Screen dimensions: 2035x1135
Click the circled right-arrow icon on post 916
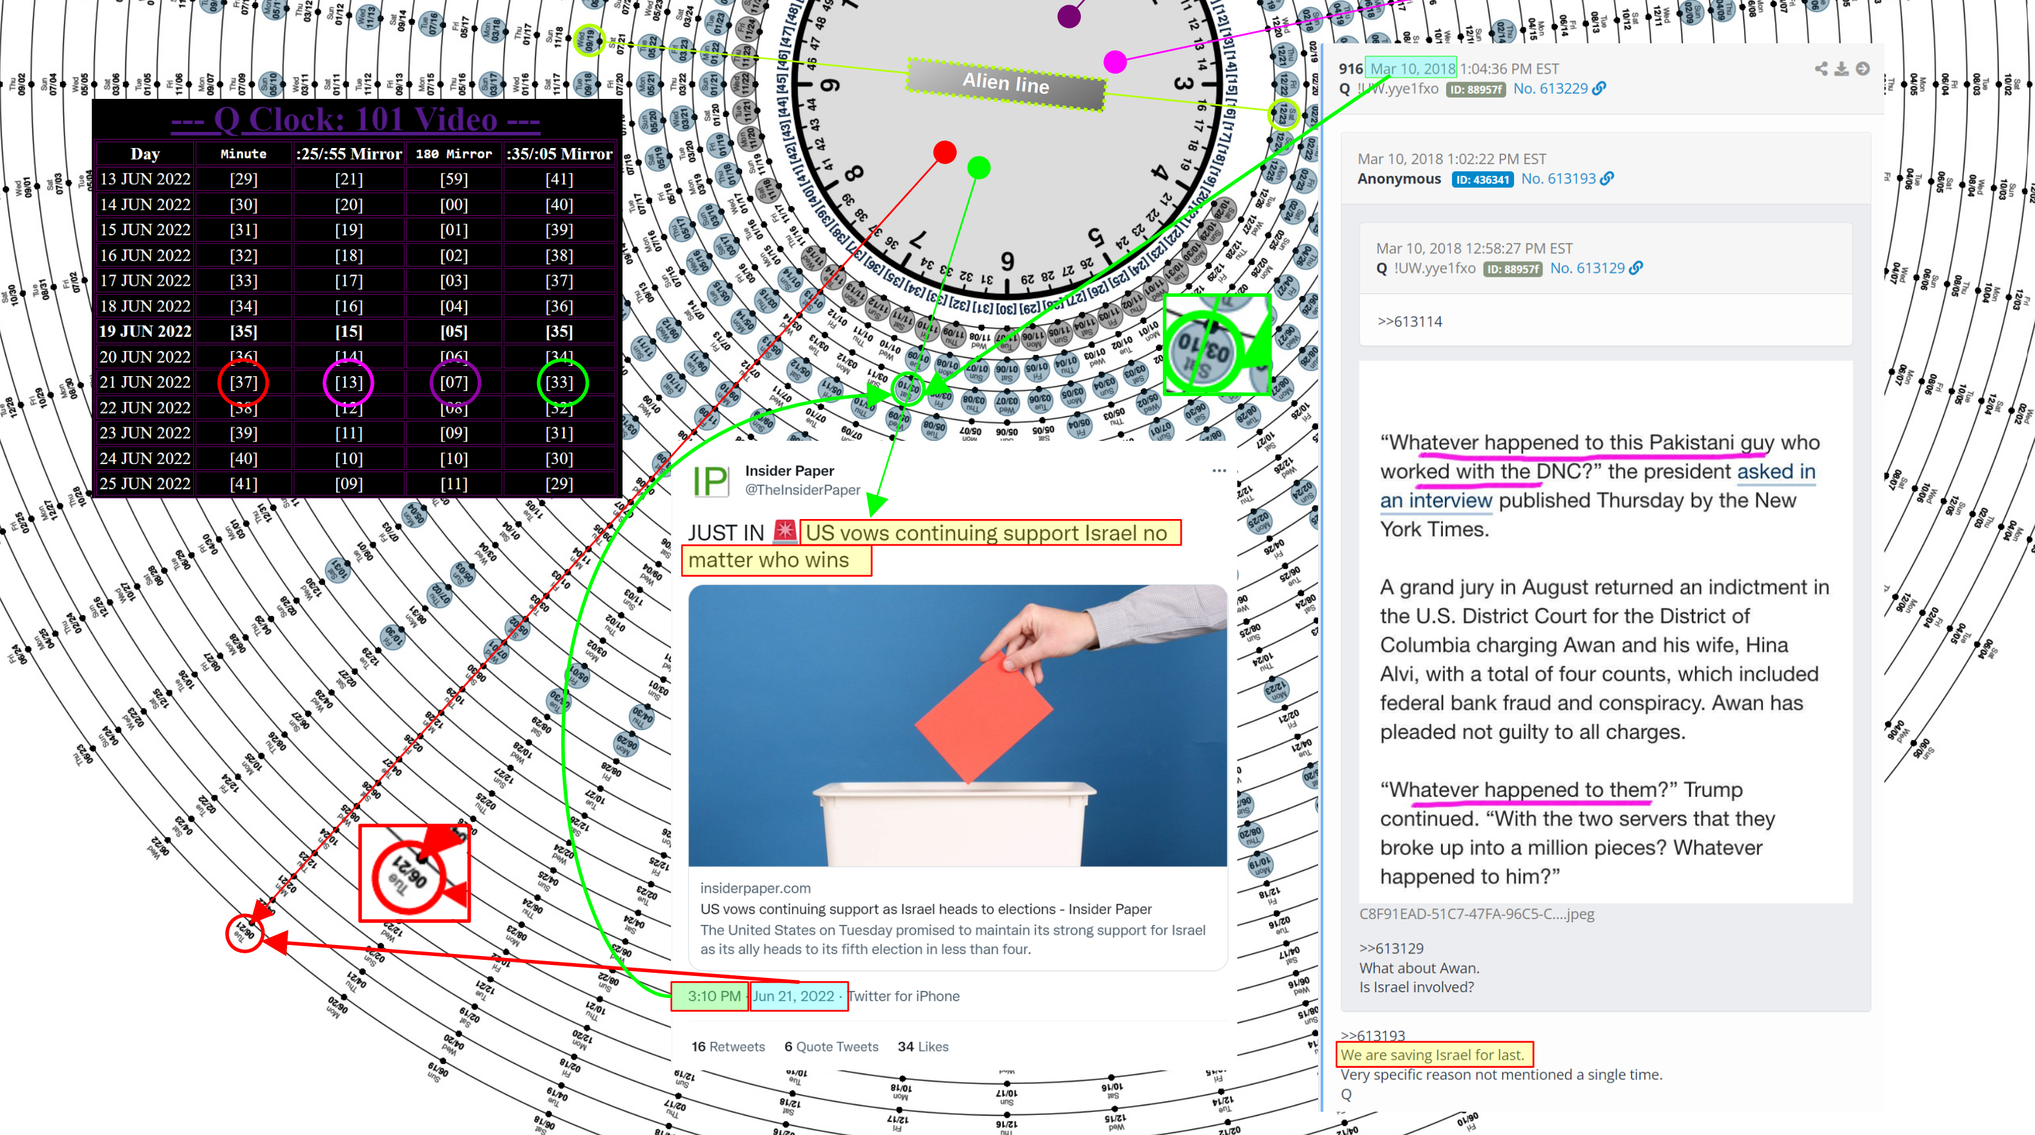pyautogui.click(x=1863, y=69)
